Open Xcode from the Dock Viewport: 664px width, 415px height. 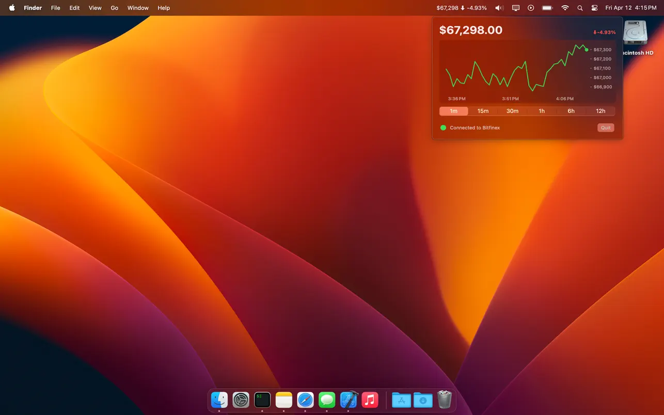[x=349, y=400]
